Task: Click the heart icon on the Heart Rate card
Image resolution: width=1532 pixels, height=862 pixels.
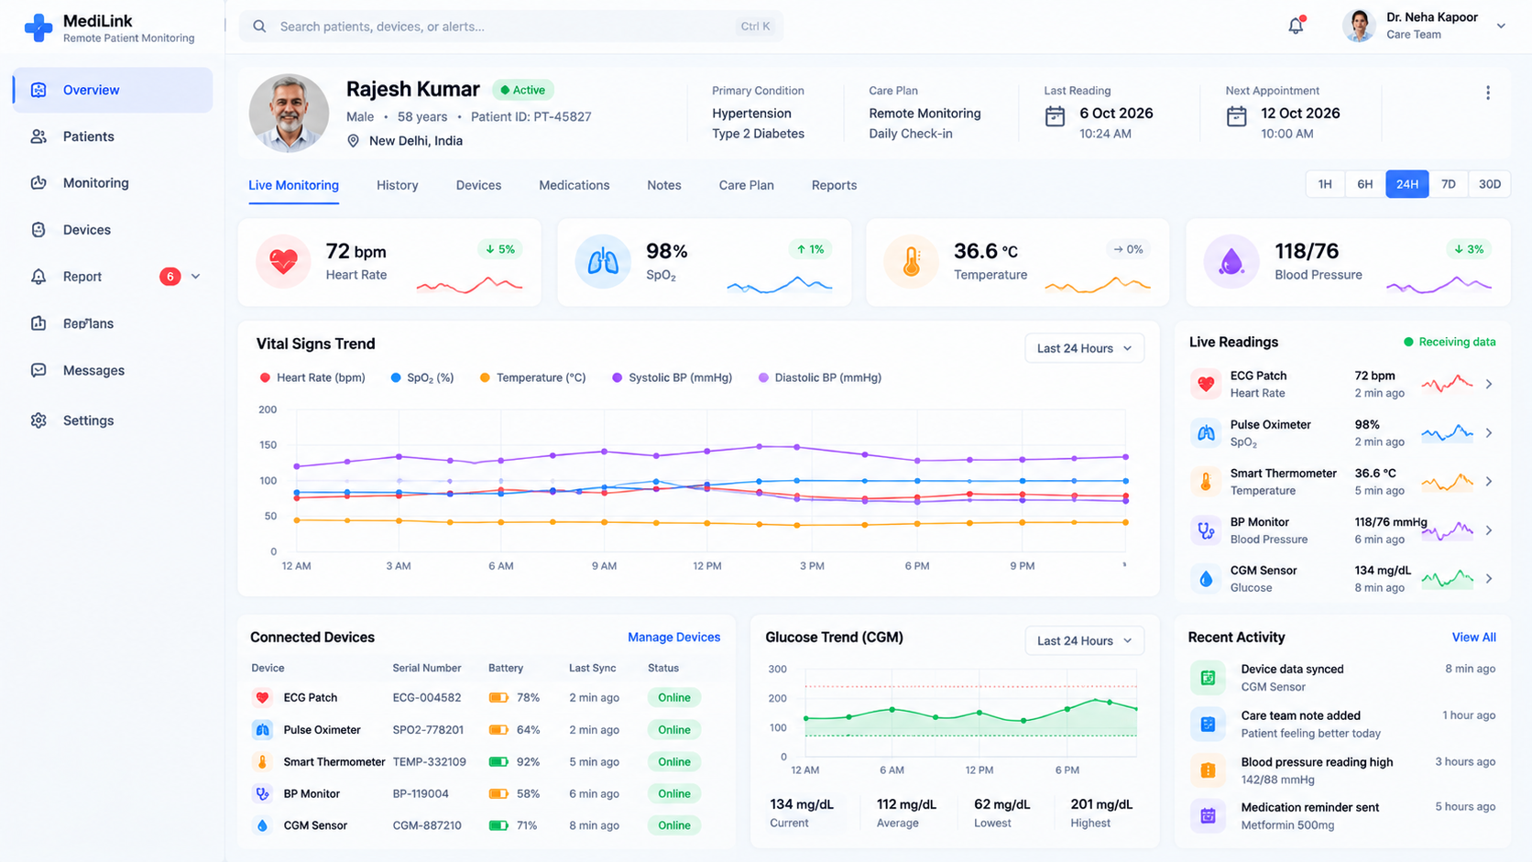Action: tap(283, 262)
